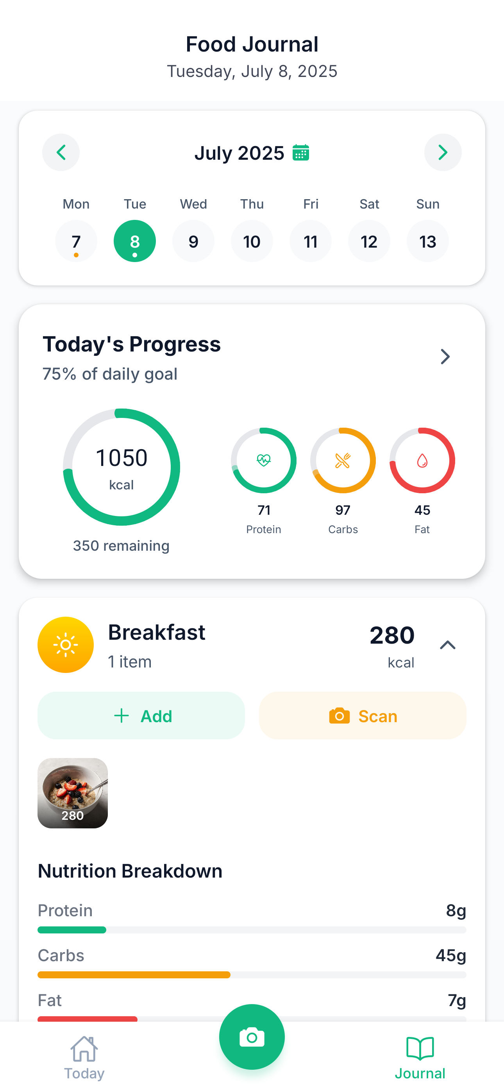Image resolution: width=504 pixels, height=1092 pixels.
Task: Select Saturday the 12th in the calendar
Action: [369, 241]
